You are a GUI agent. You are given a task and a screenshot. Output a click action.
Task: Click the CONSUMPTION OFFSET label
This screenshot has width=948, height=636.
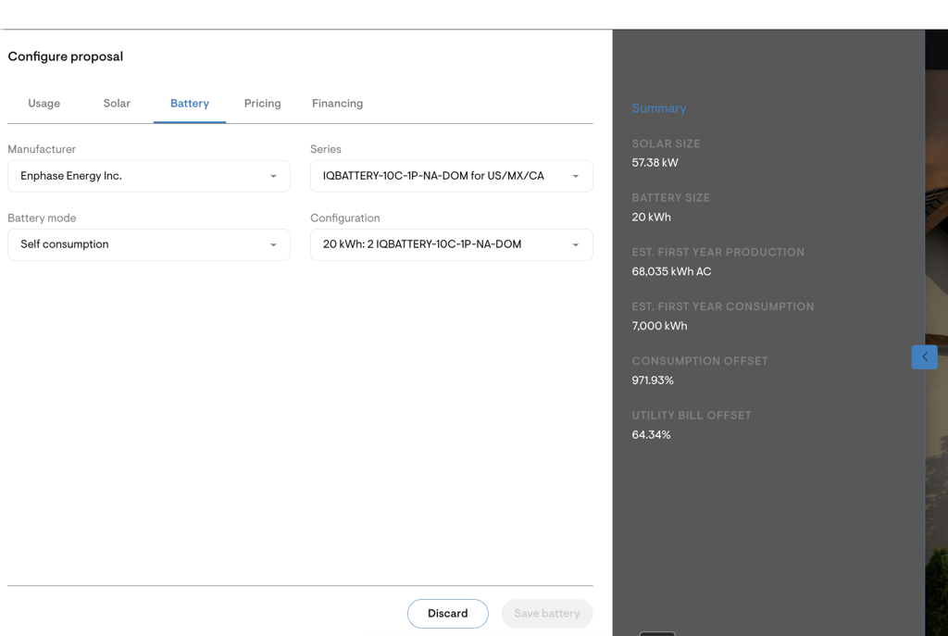point(700,361)
